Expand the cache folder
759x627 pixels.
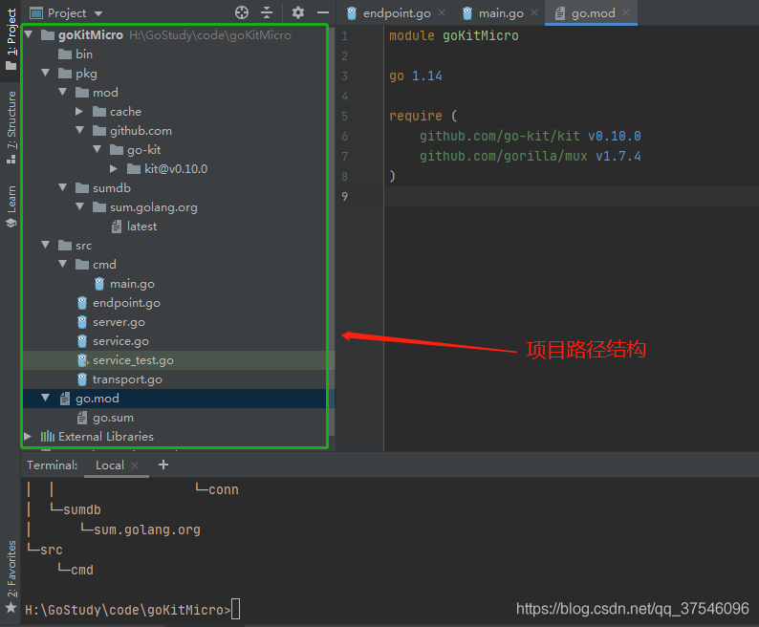pos(80,112)
